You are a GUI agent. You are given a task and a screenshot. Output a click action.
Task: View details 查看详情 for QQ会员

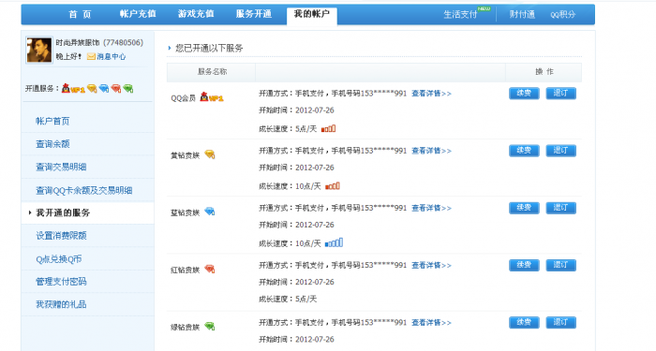[x=431, y=94]
